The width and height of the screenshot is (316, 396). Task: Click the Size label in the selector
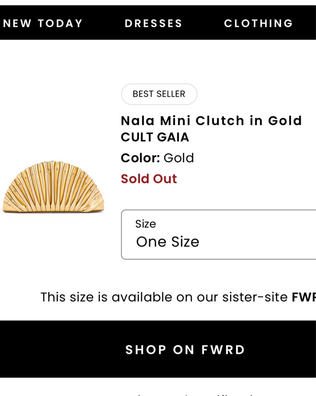pos(146,224)
